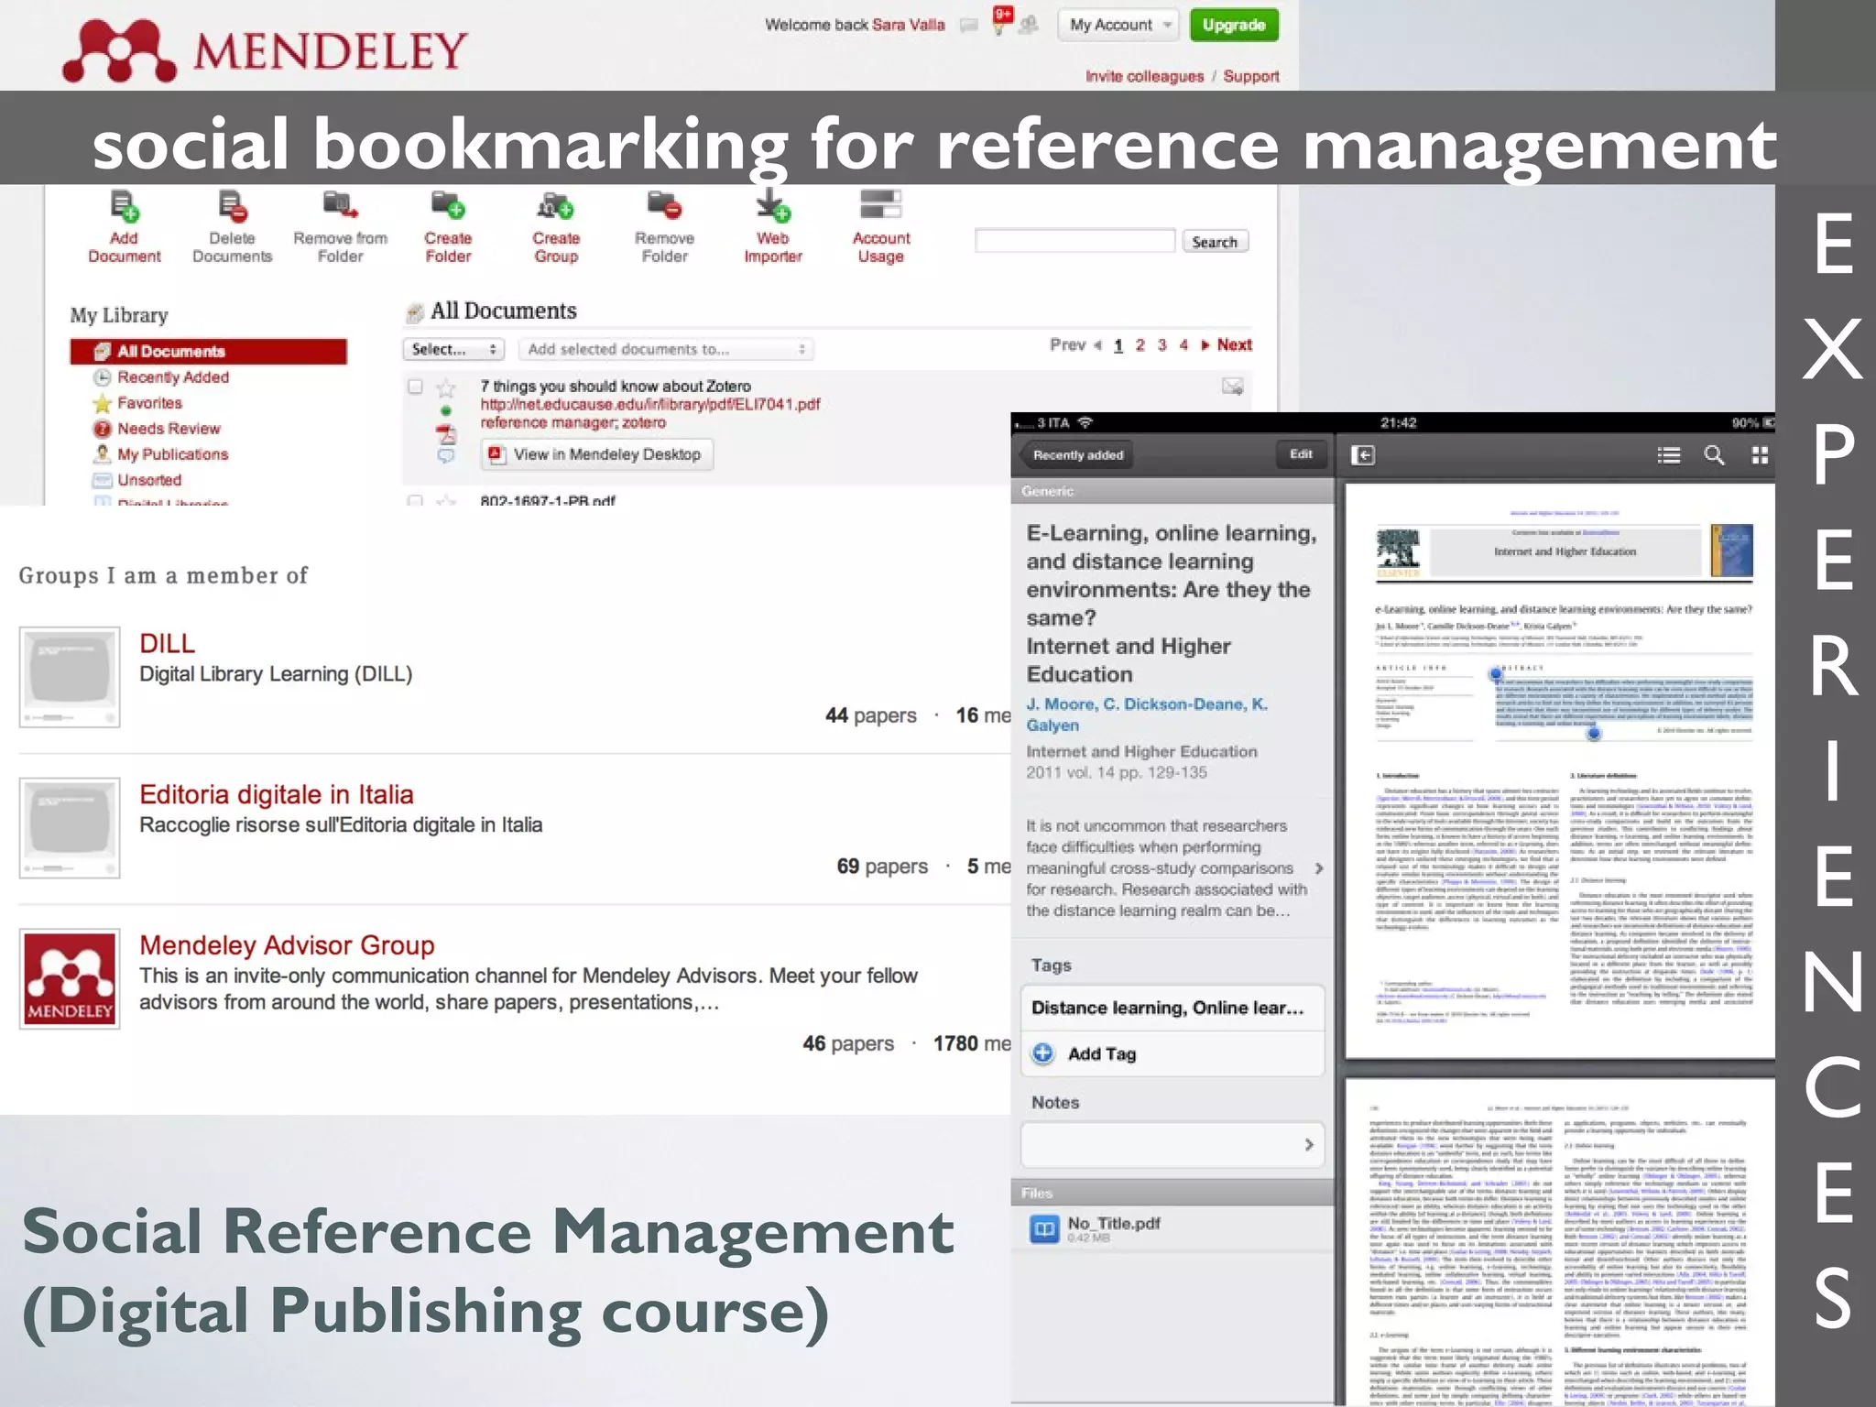Click the Delete Documents icon
The image size is (1876, 1407).
point(232,207)
